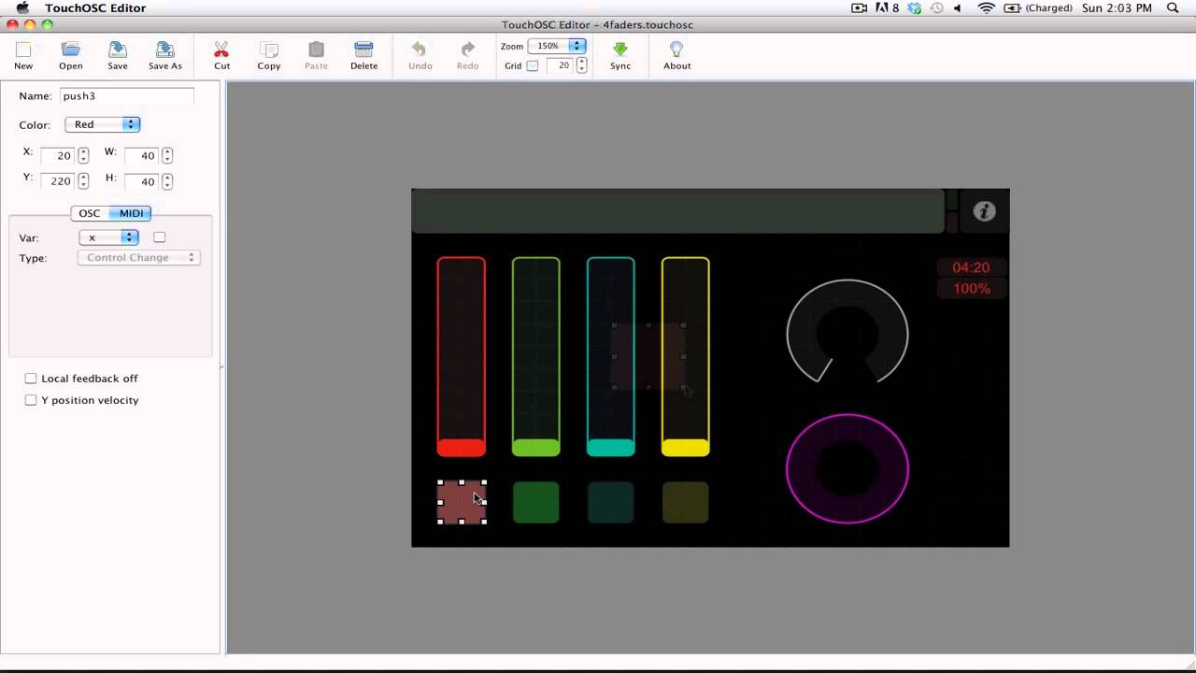
Task: Toggle the Y position velocity checkbox
Action: [31, 400]
